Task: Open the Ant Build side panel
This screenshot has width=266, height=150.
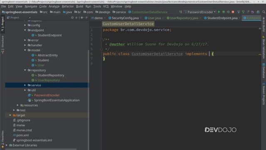Action: (264, 25)
